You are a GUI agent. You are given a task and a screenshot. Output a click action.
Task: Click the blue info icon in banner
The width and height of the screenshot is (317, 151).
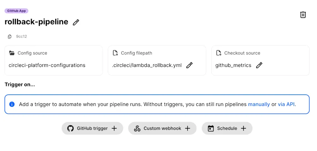[x=12, y=104]
